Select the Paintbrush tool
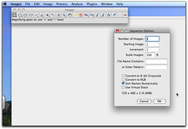 pos(103,15)
